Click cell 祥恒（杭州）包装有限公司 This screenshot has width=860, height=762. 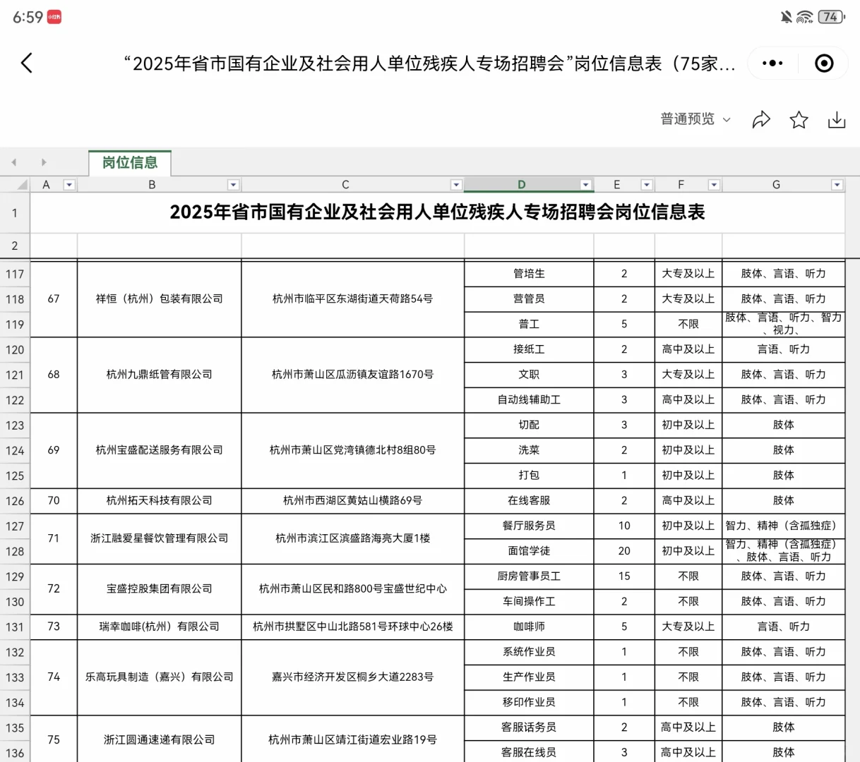click(160, 299)
